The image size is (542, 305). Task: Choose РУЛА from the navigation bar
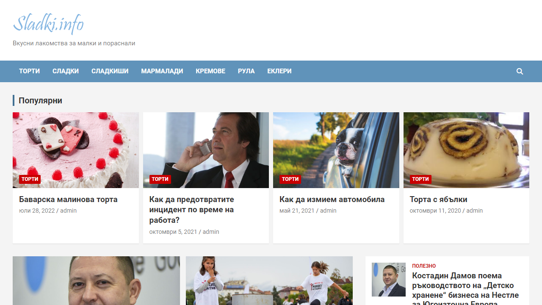tap(246, 71)
